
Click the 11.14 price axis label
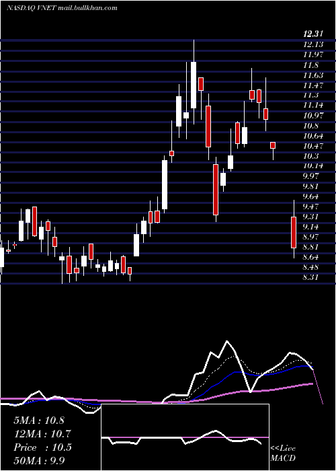coord(313,105)
